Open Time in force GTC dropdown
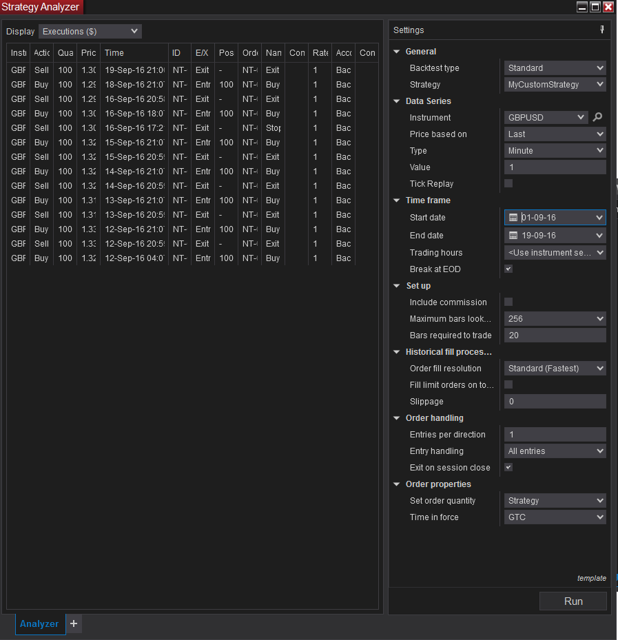 [555, 517]
